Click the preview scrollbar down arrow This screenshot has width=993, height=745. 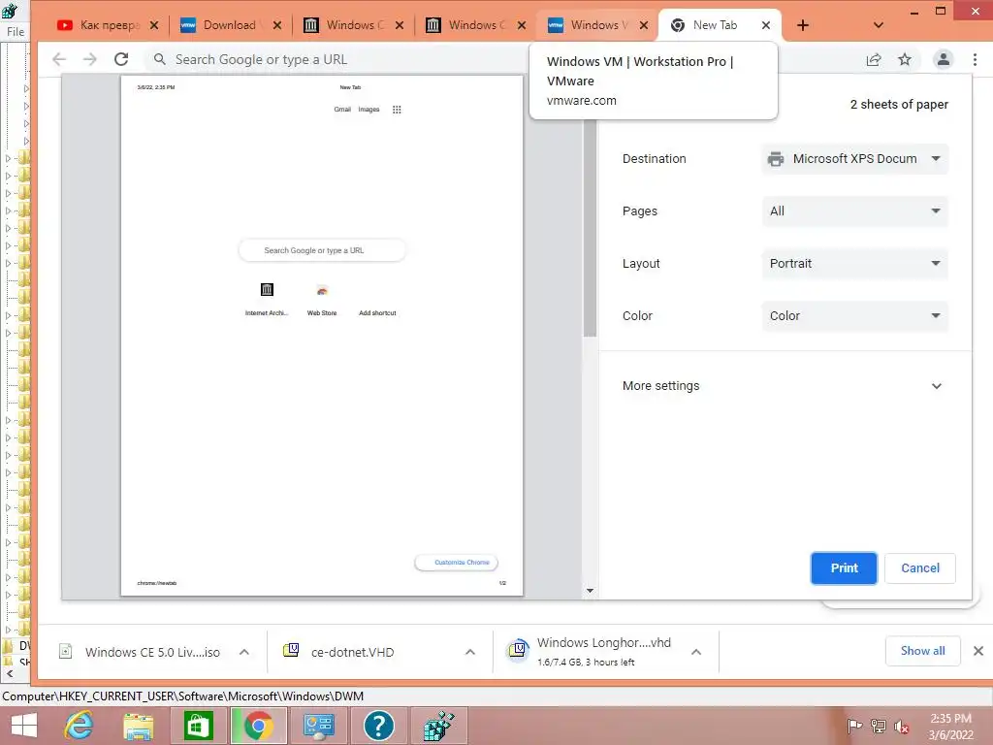[590, 591]
